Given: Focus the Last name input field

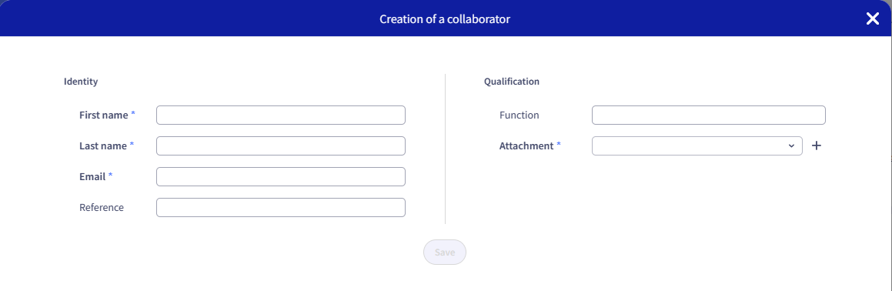Looking at the screenshot, I should [281, 145].
